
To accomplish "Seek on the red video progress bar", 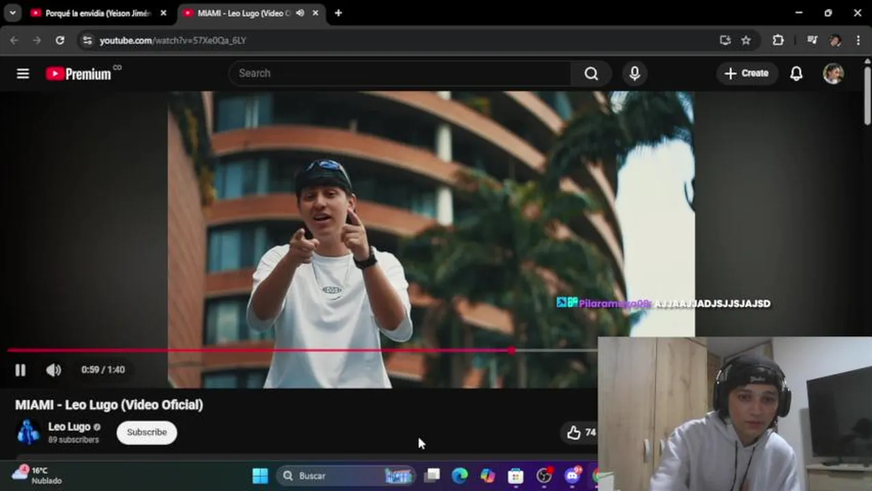I will click(x=259, y=351).
